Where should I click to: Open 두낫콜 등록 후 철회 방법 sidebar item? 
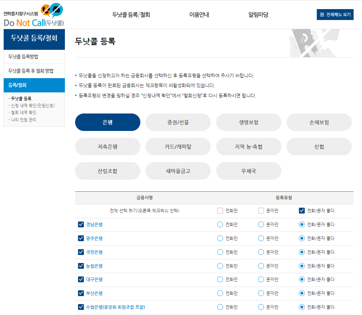(x=34, y=71)
